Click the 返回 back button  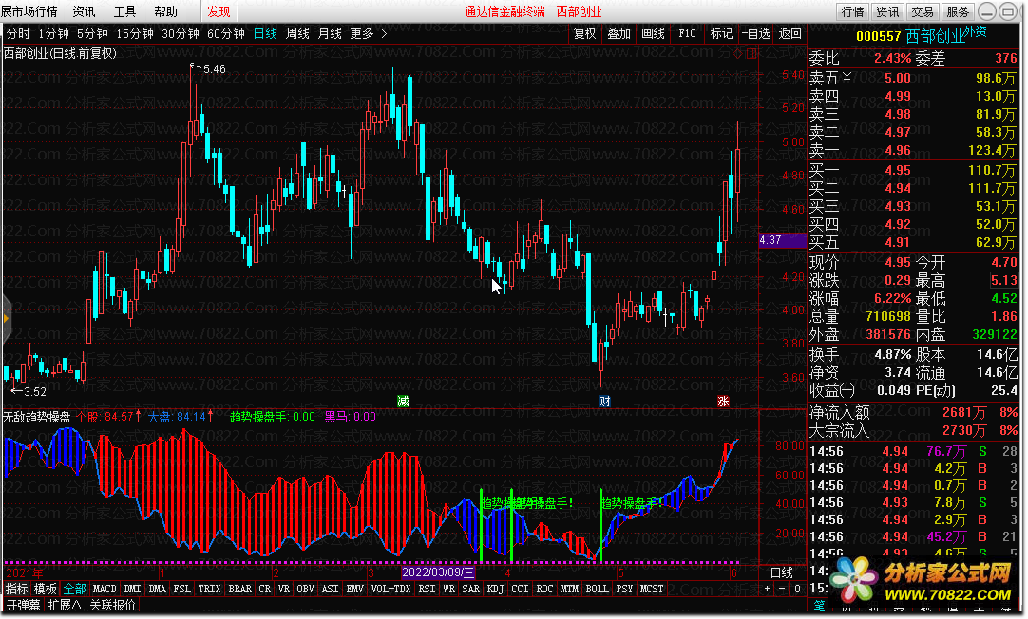[790, 33]
